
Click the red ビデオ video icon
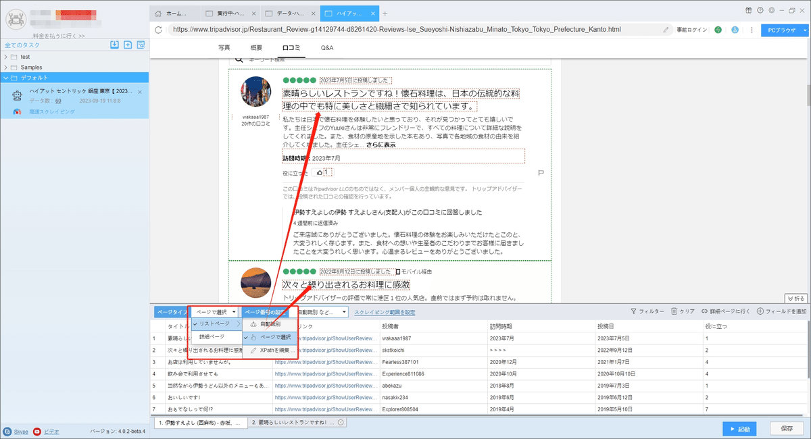pyautogui.click(x=37, y=431)
